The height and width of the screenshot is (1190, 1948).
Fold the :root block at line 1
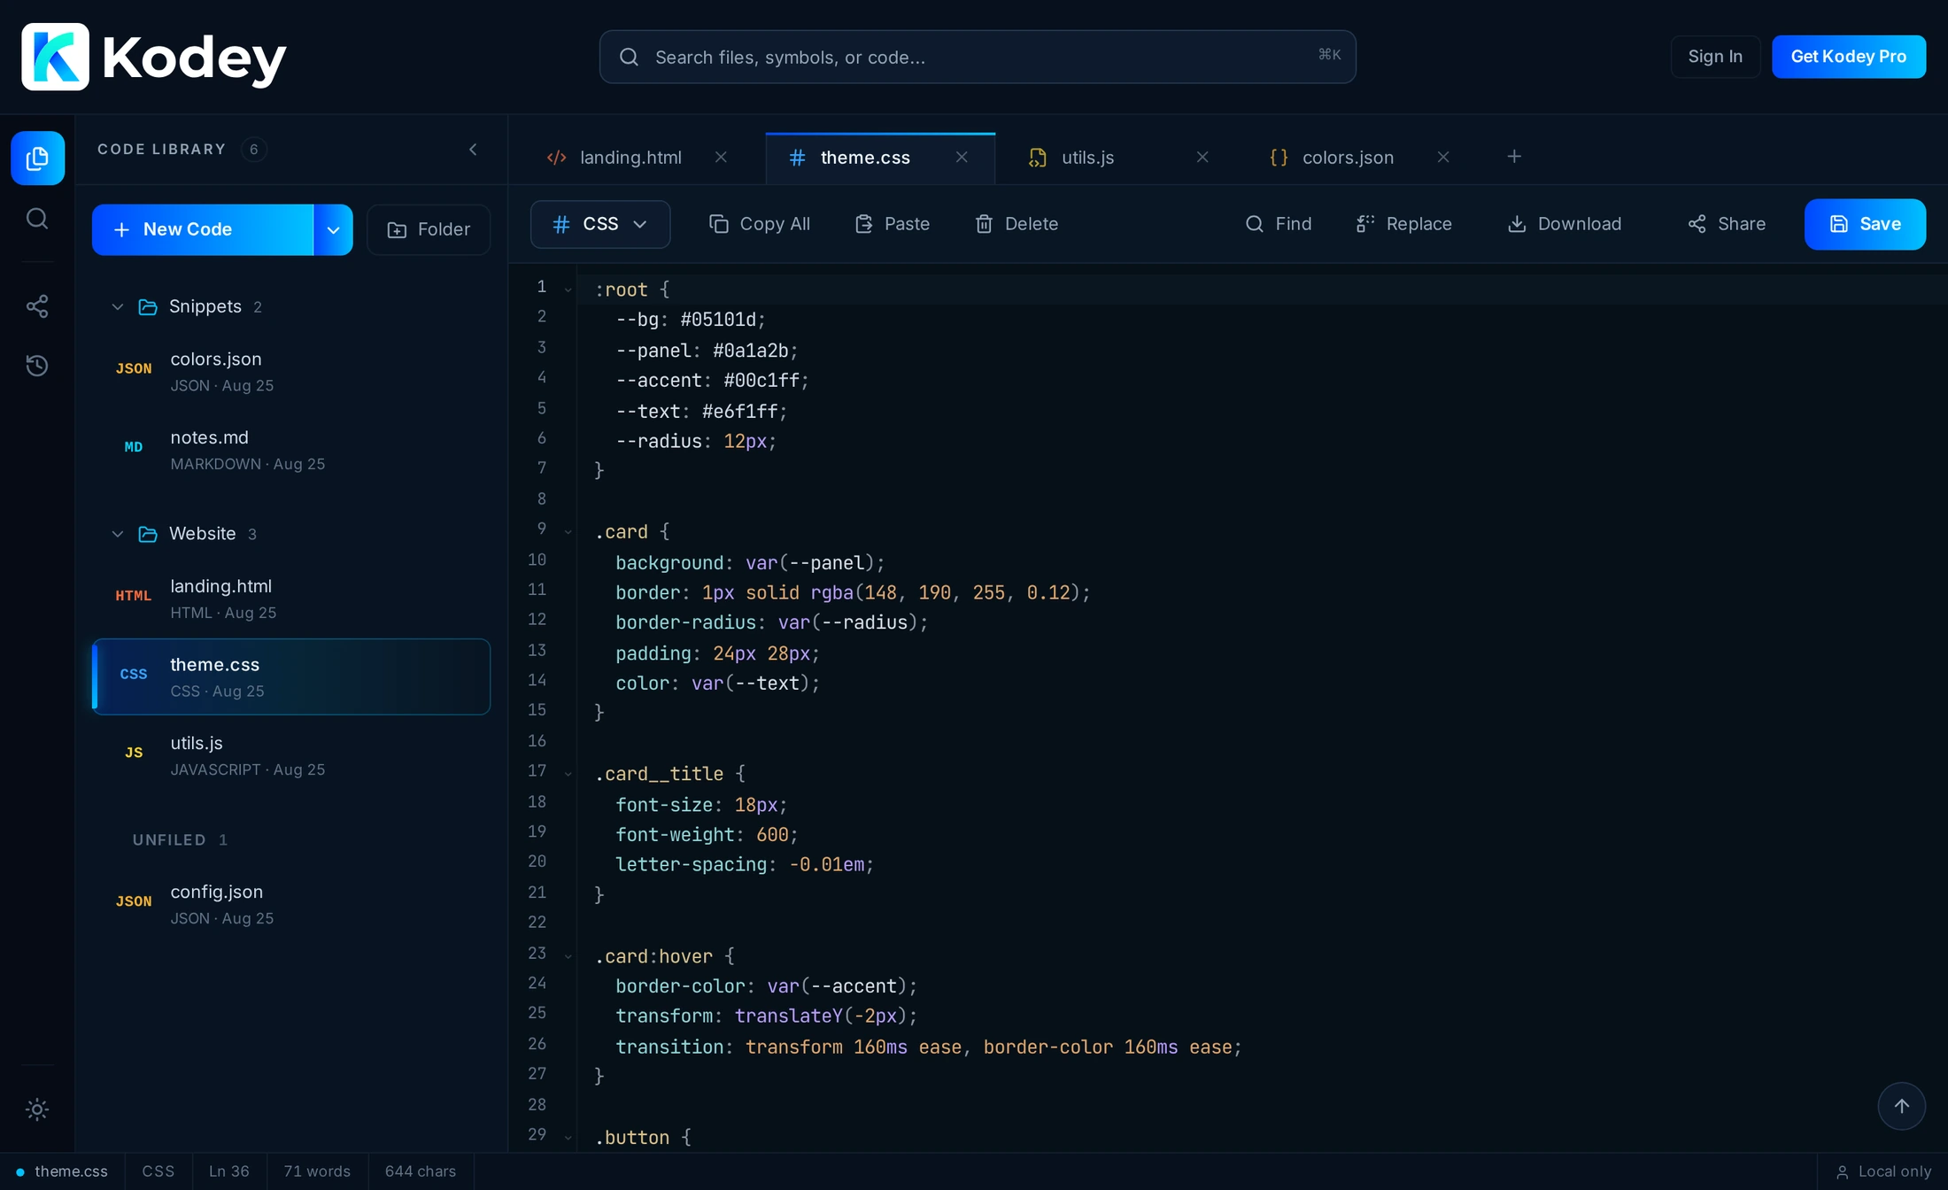568,290
